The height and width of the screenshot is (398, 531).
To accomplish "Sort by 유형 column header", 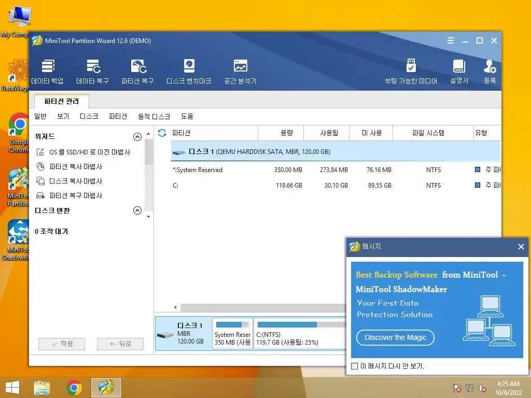I will pos(487,133).
